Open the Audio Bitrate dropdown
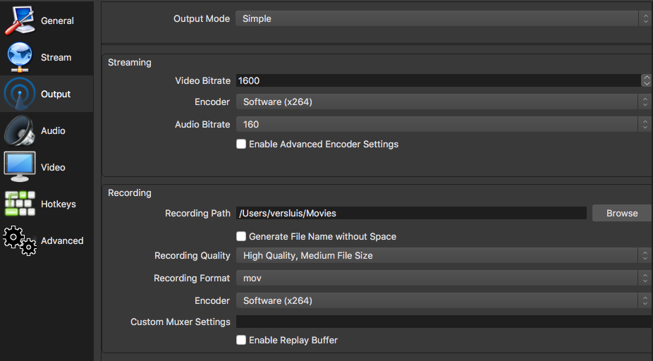 (x=443, y=124)
